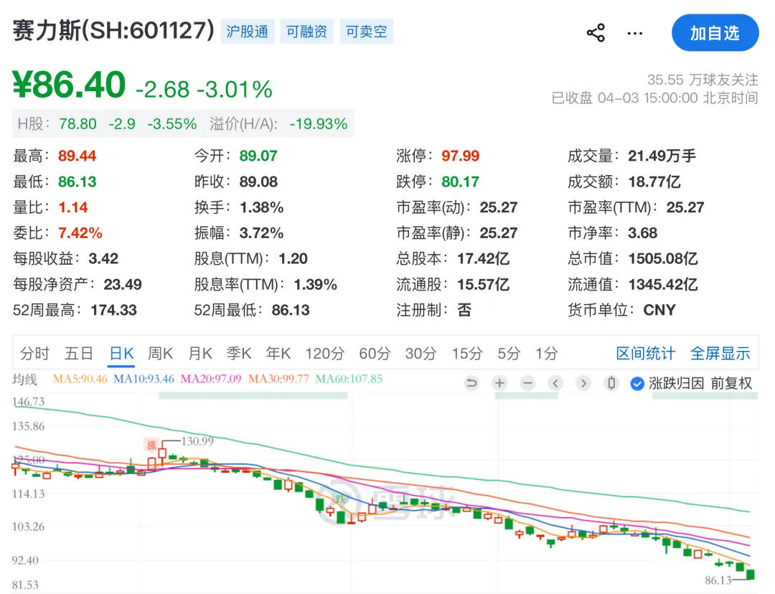Click the MA5:90.46 indicator label

tap(80, 379)
